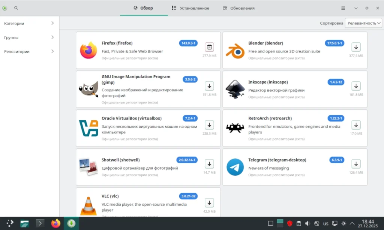Open the Oracle VirtualBox (virtualbox) title
384x230 pixels.
[x=132, y=118]
